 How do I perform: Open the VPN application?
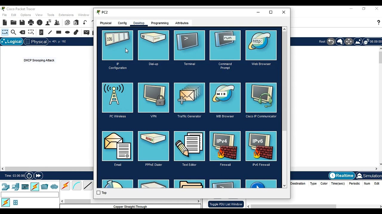click(153, 97)
